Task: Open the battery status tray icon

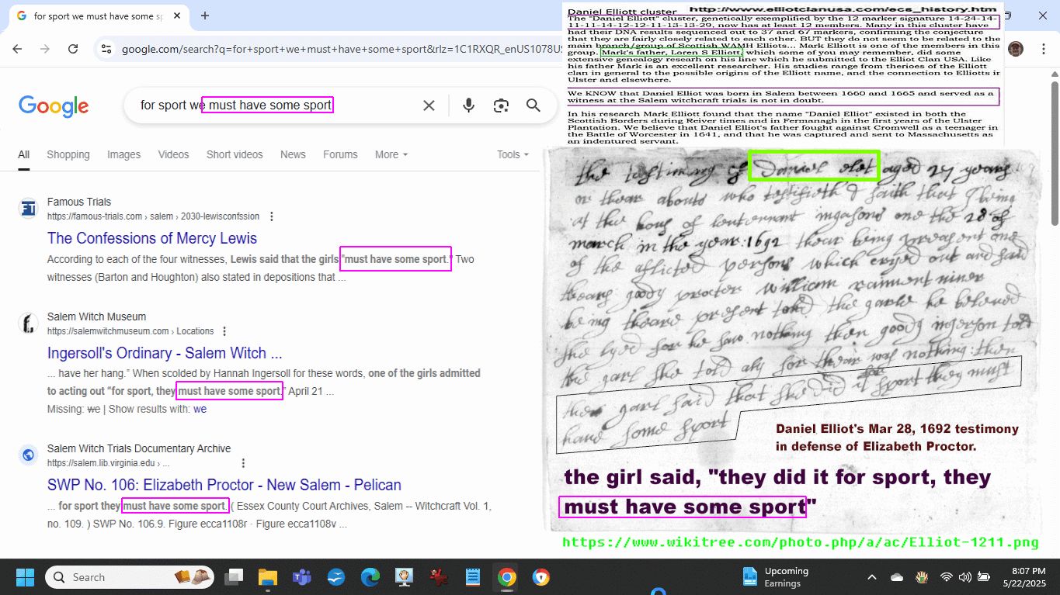Action: pyautogui.click(x=983, y=577)
